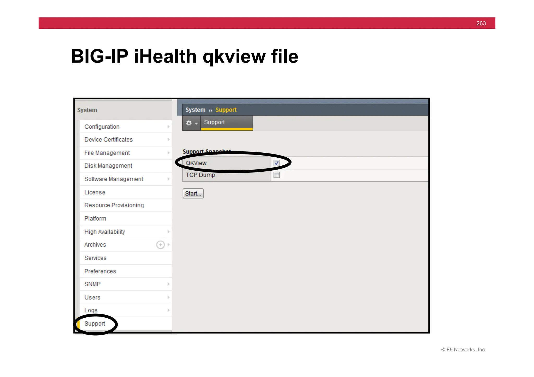Expand the SNMP submenu arrow
The height and width of the screenshot is (377, 534).
click(x=168, y=284)
